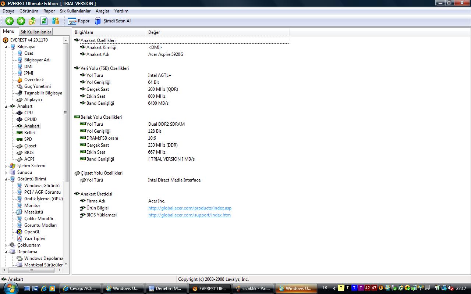The height and width of the screenshot is (294, 471).
Task: Select EVEREST v4.20.1170 root node
Action: 29,40
